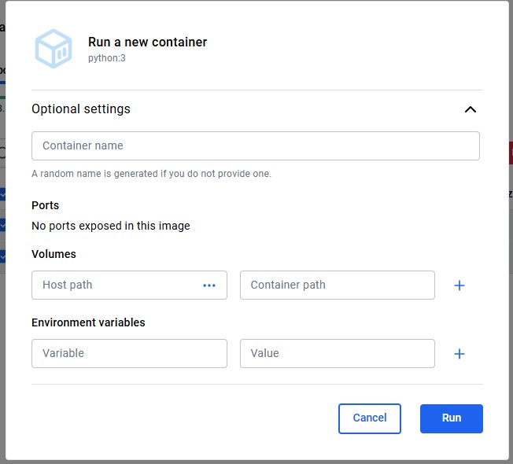Screen dimensions: 513x464
Task: Click the "Run a new container" title
Action: (x=147, y=42)
